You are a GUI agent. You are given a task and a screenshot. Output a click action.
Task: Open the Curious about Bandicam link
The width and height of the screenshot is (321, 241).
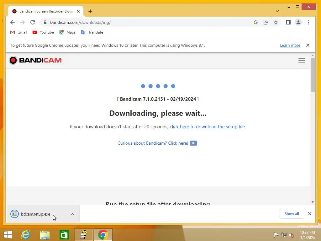(x=153, y=143)
